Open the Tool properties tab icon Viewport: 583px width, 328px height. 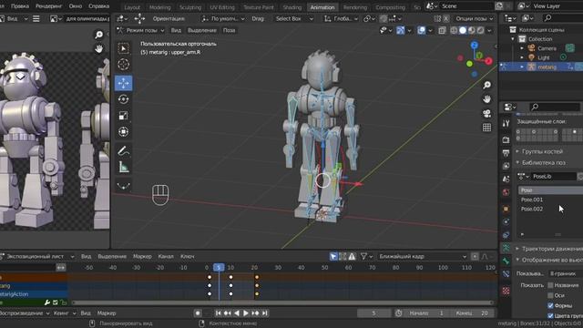[506, 123]
